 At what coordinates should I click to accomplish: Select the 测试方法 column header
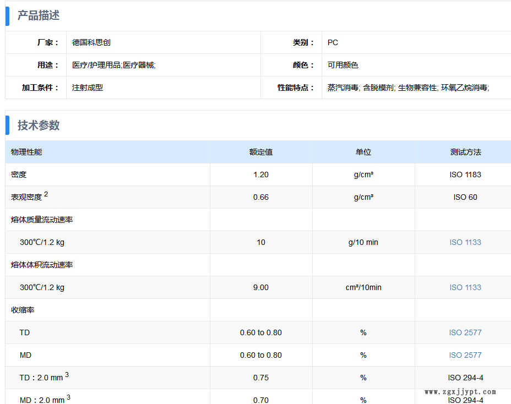[465, 152]
